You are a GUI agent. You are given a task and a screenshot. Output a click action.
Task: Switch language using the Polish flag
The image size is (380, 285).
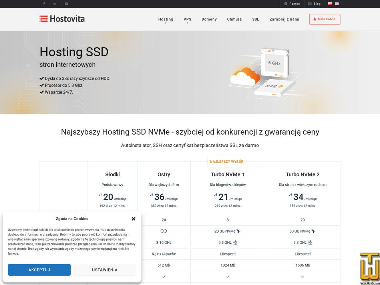coord(330,4)
